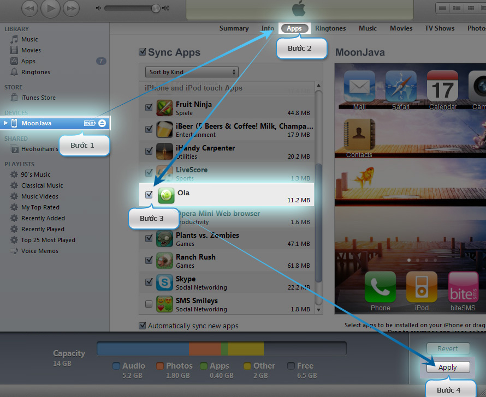This screenshot has height=397, width=486.
Task: Click the low-volume speaker icon
Action: (98, 8)
